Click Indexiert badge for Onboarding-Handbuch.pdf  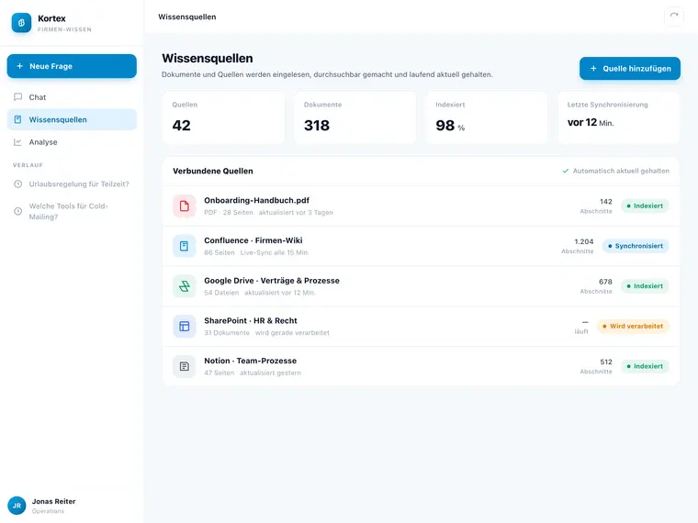click(645, 206)
